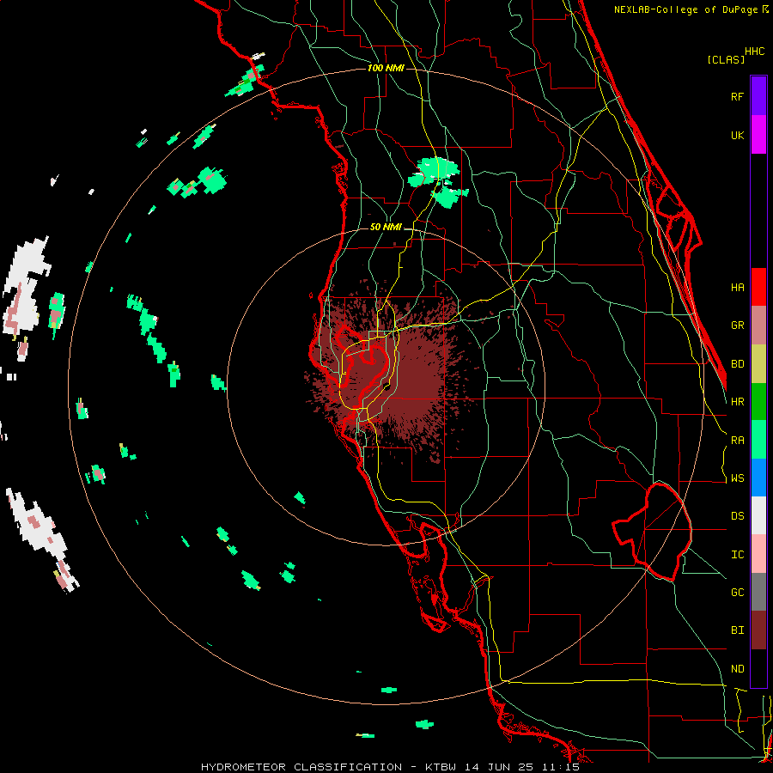Screen dimensions: 773x773
Task: Click the HR dark green legend swatch
Action: (758, 402)
